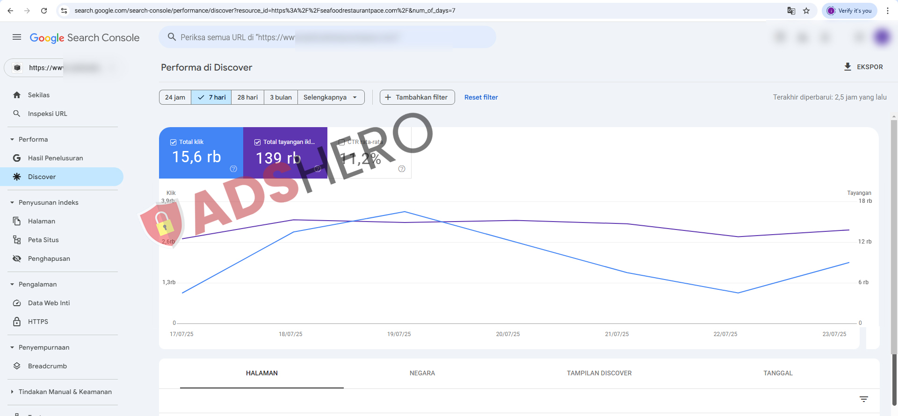Click the help icon on Total klik card

tap(233, 169)
